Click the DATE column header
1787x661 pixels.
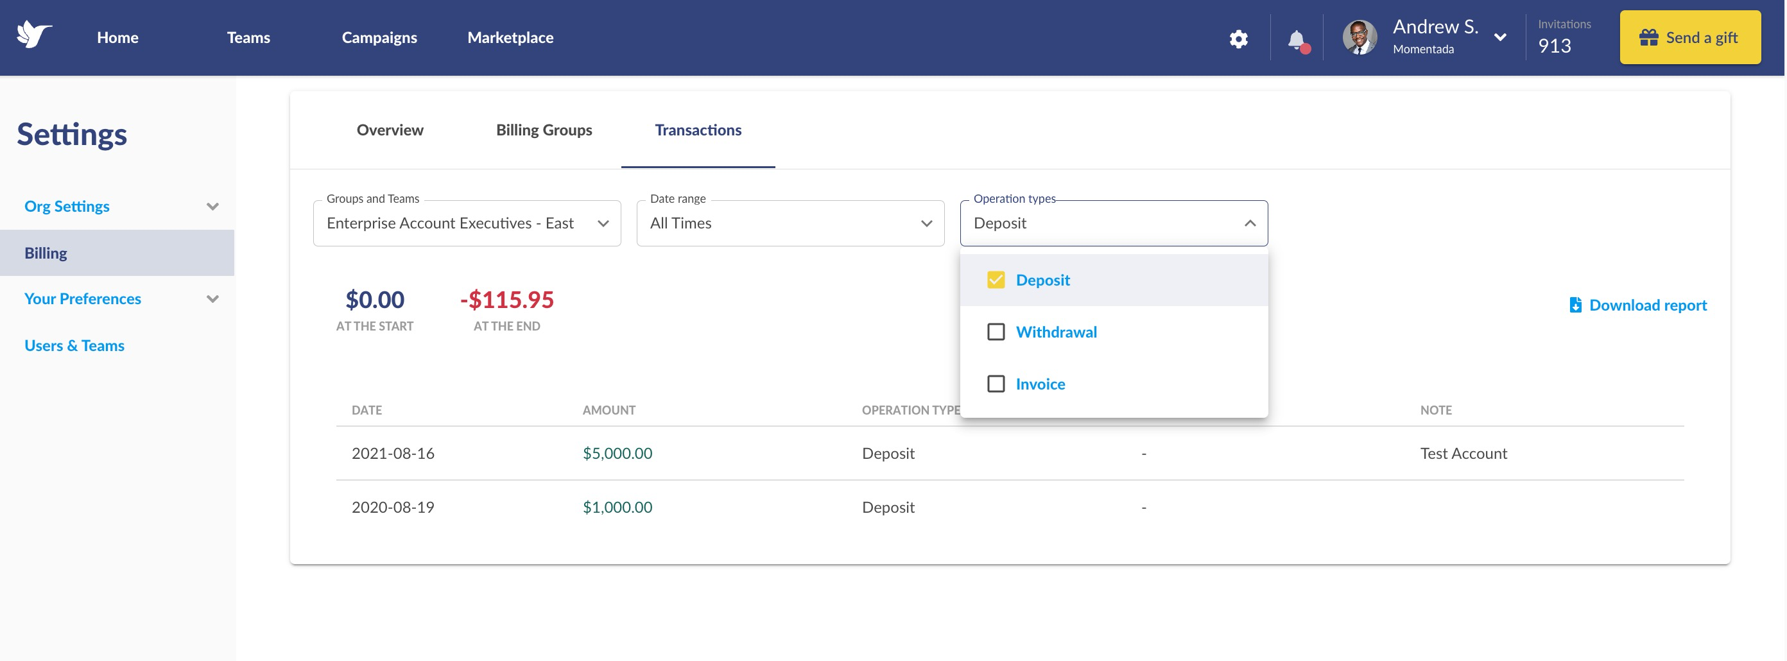pyautogui.click(x=367, y=410)
